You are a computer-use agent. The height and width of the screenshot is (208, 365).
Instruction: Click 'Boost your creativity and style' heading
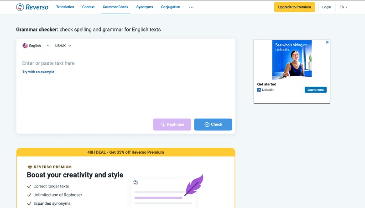(x=75, y=175)
